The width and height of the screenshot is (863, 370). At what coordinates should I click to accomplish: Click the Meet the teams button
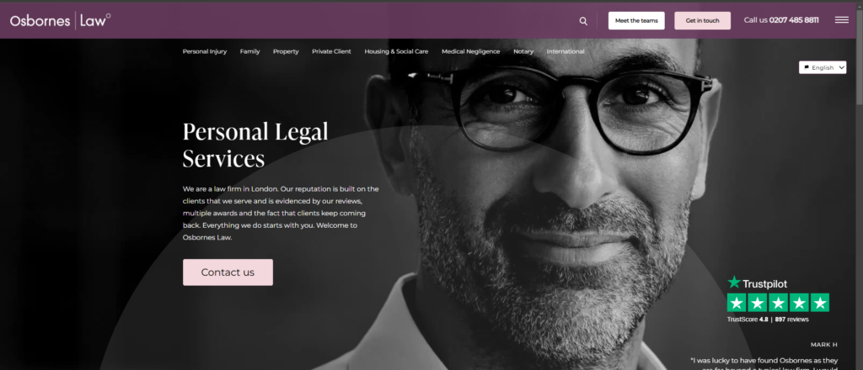[x=636, y=21]
